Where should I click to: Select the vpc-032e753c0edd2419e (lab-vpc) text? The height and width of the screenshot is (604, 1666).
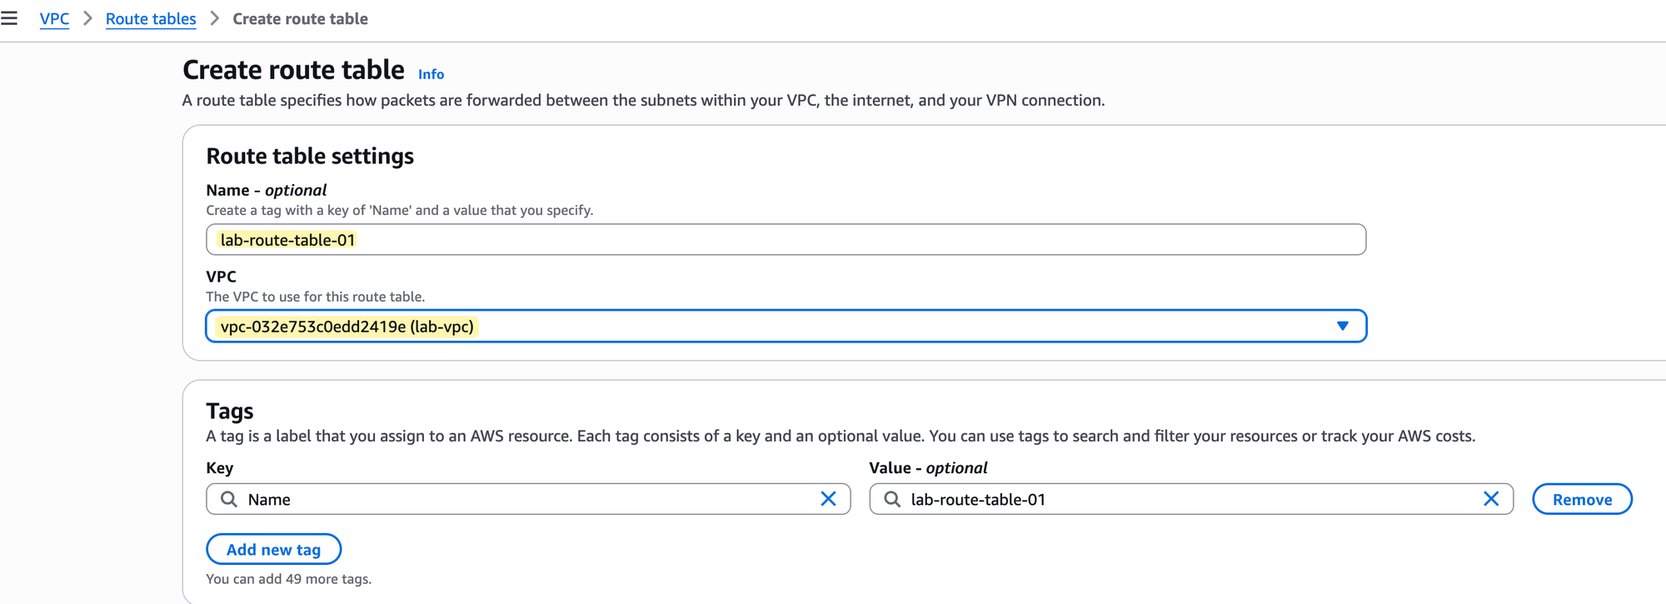coord(347,327)
